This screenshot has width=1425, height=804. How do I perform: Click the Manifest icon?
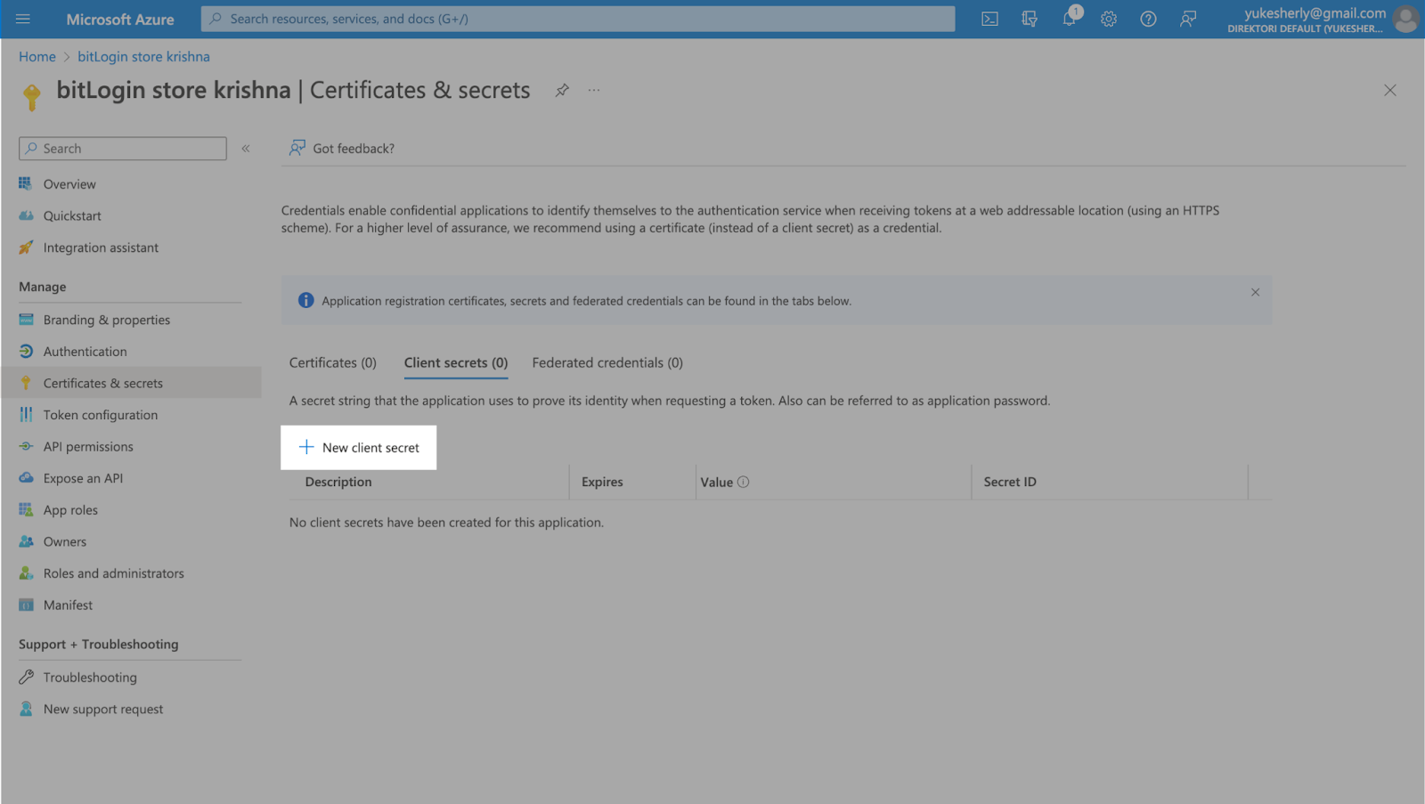pos(26,605)
